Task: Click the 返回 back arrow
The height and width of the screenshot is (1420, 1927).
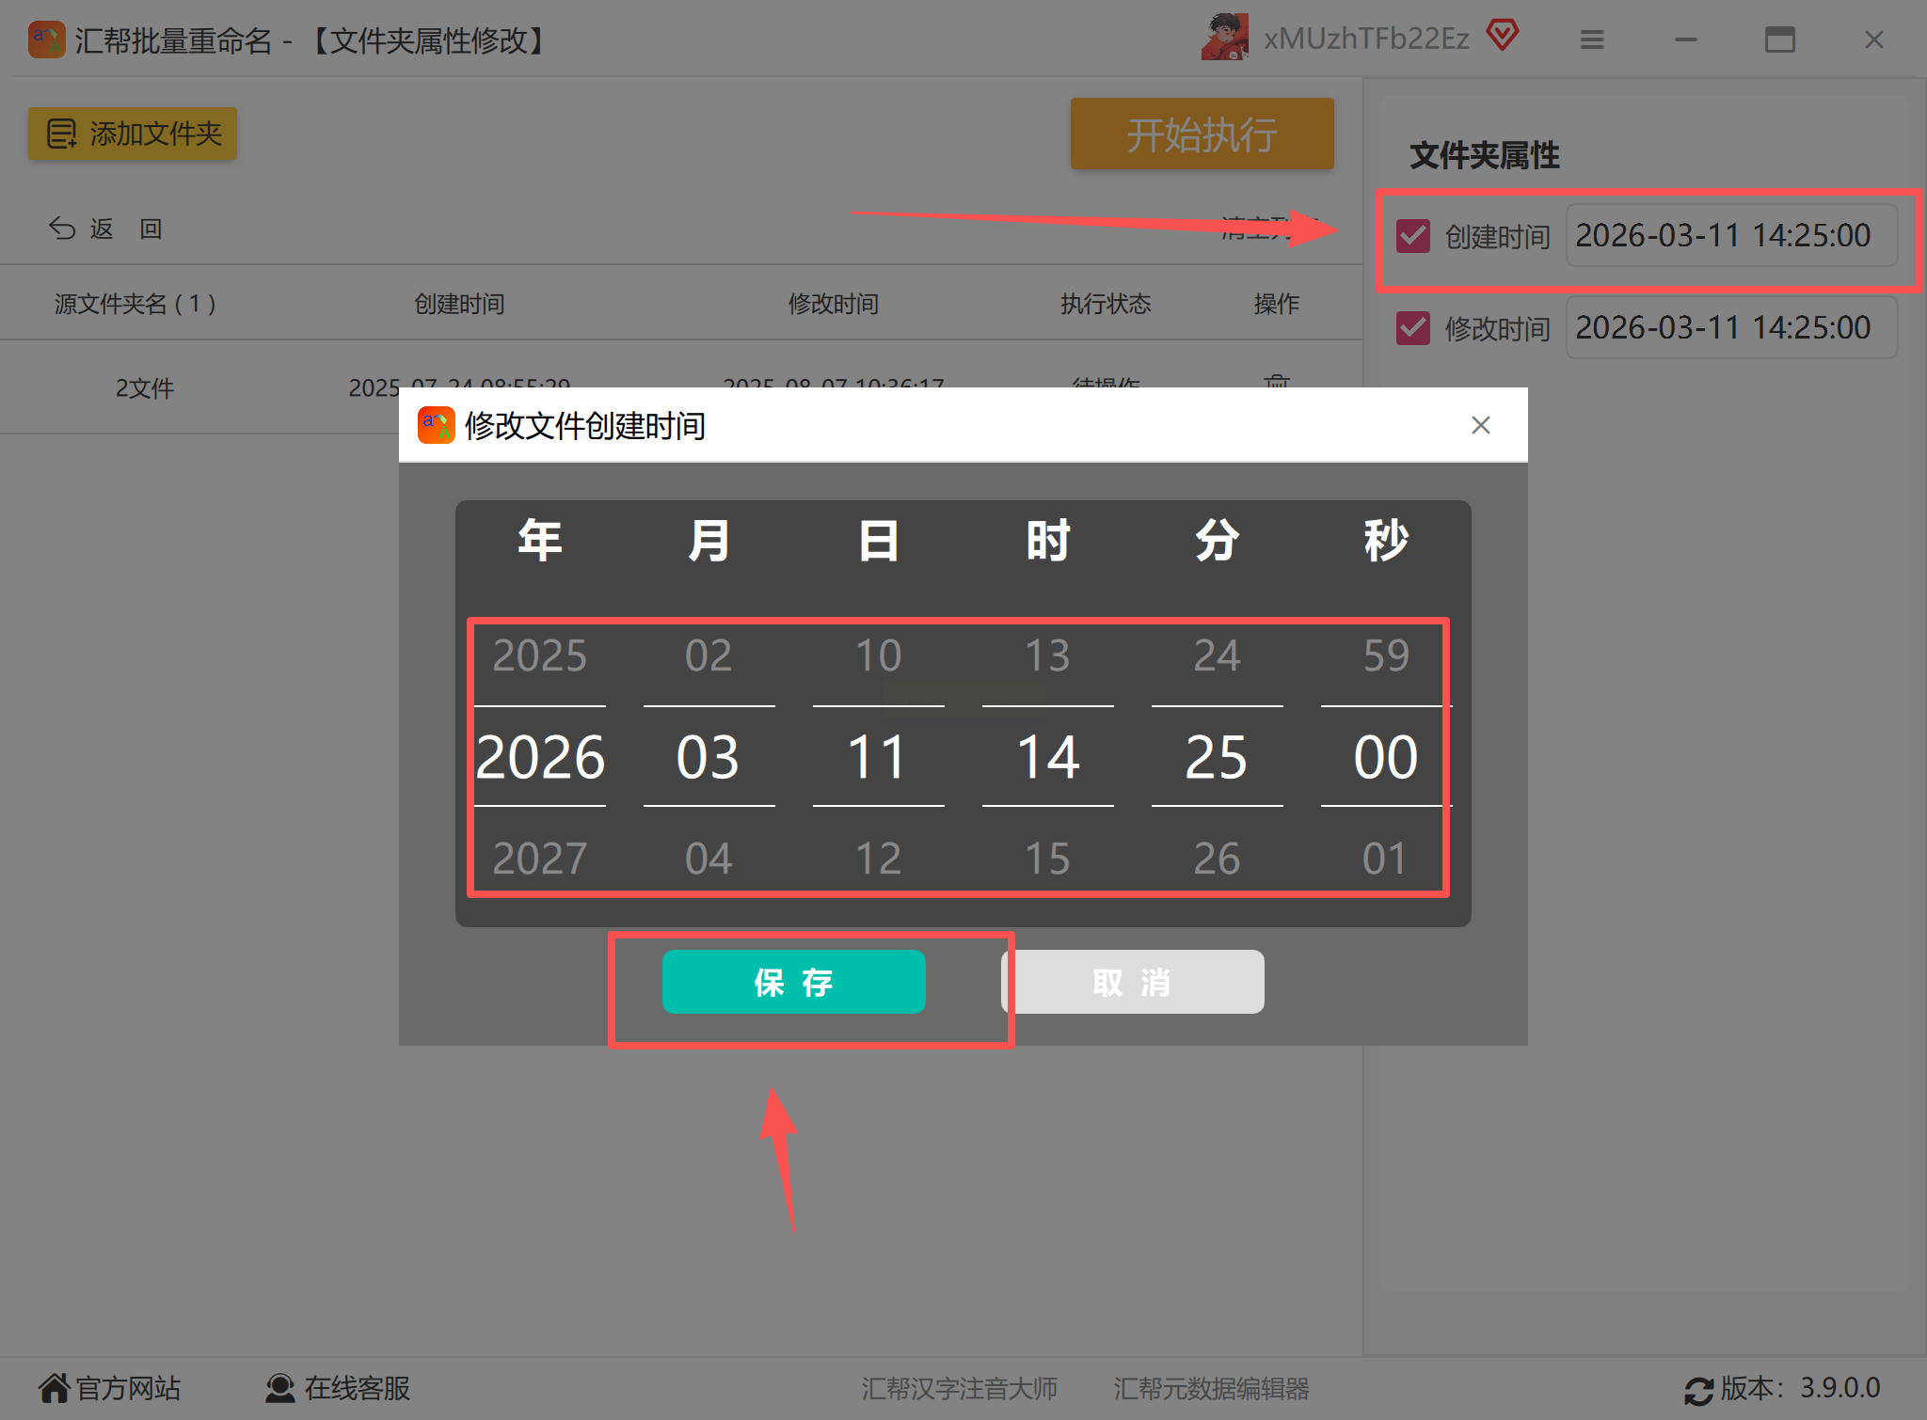Action: click(62, 229)
